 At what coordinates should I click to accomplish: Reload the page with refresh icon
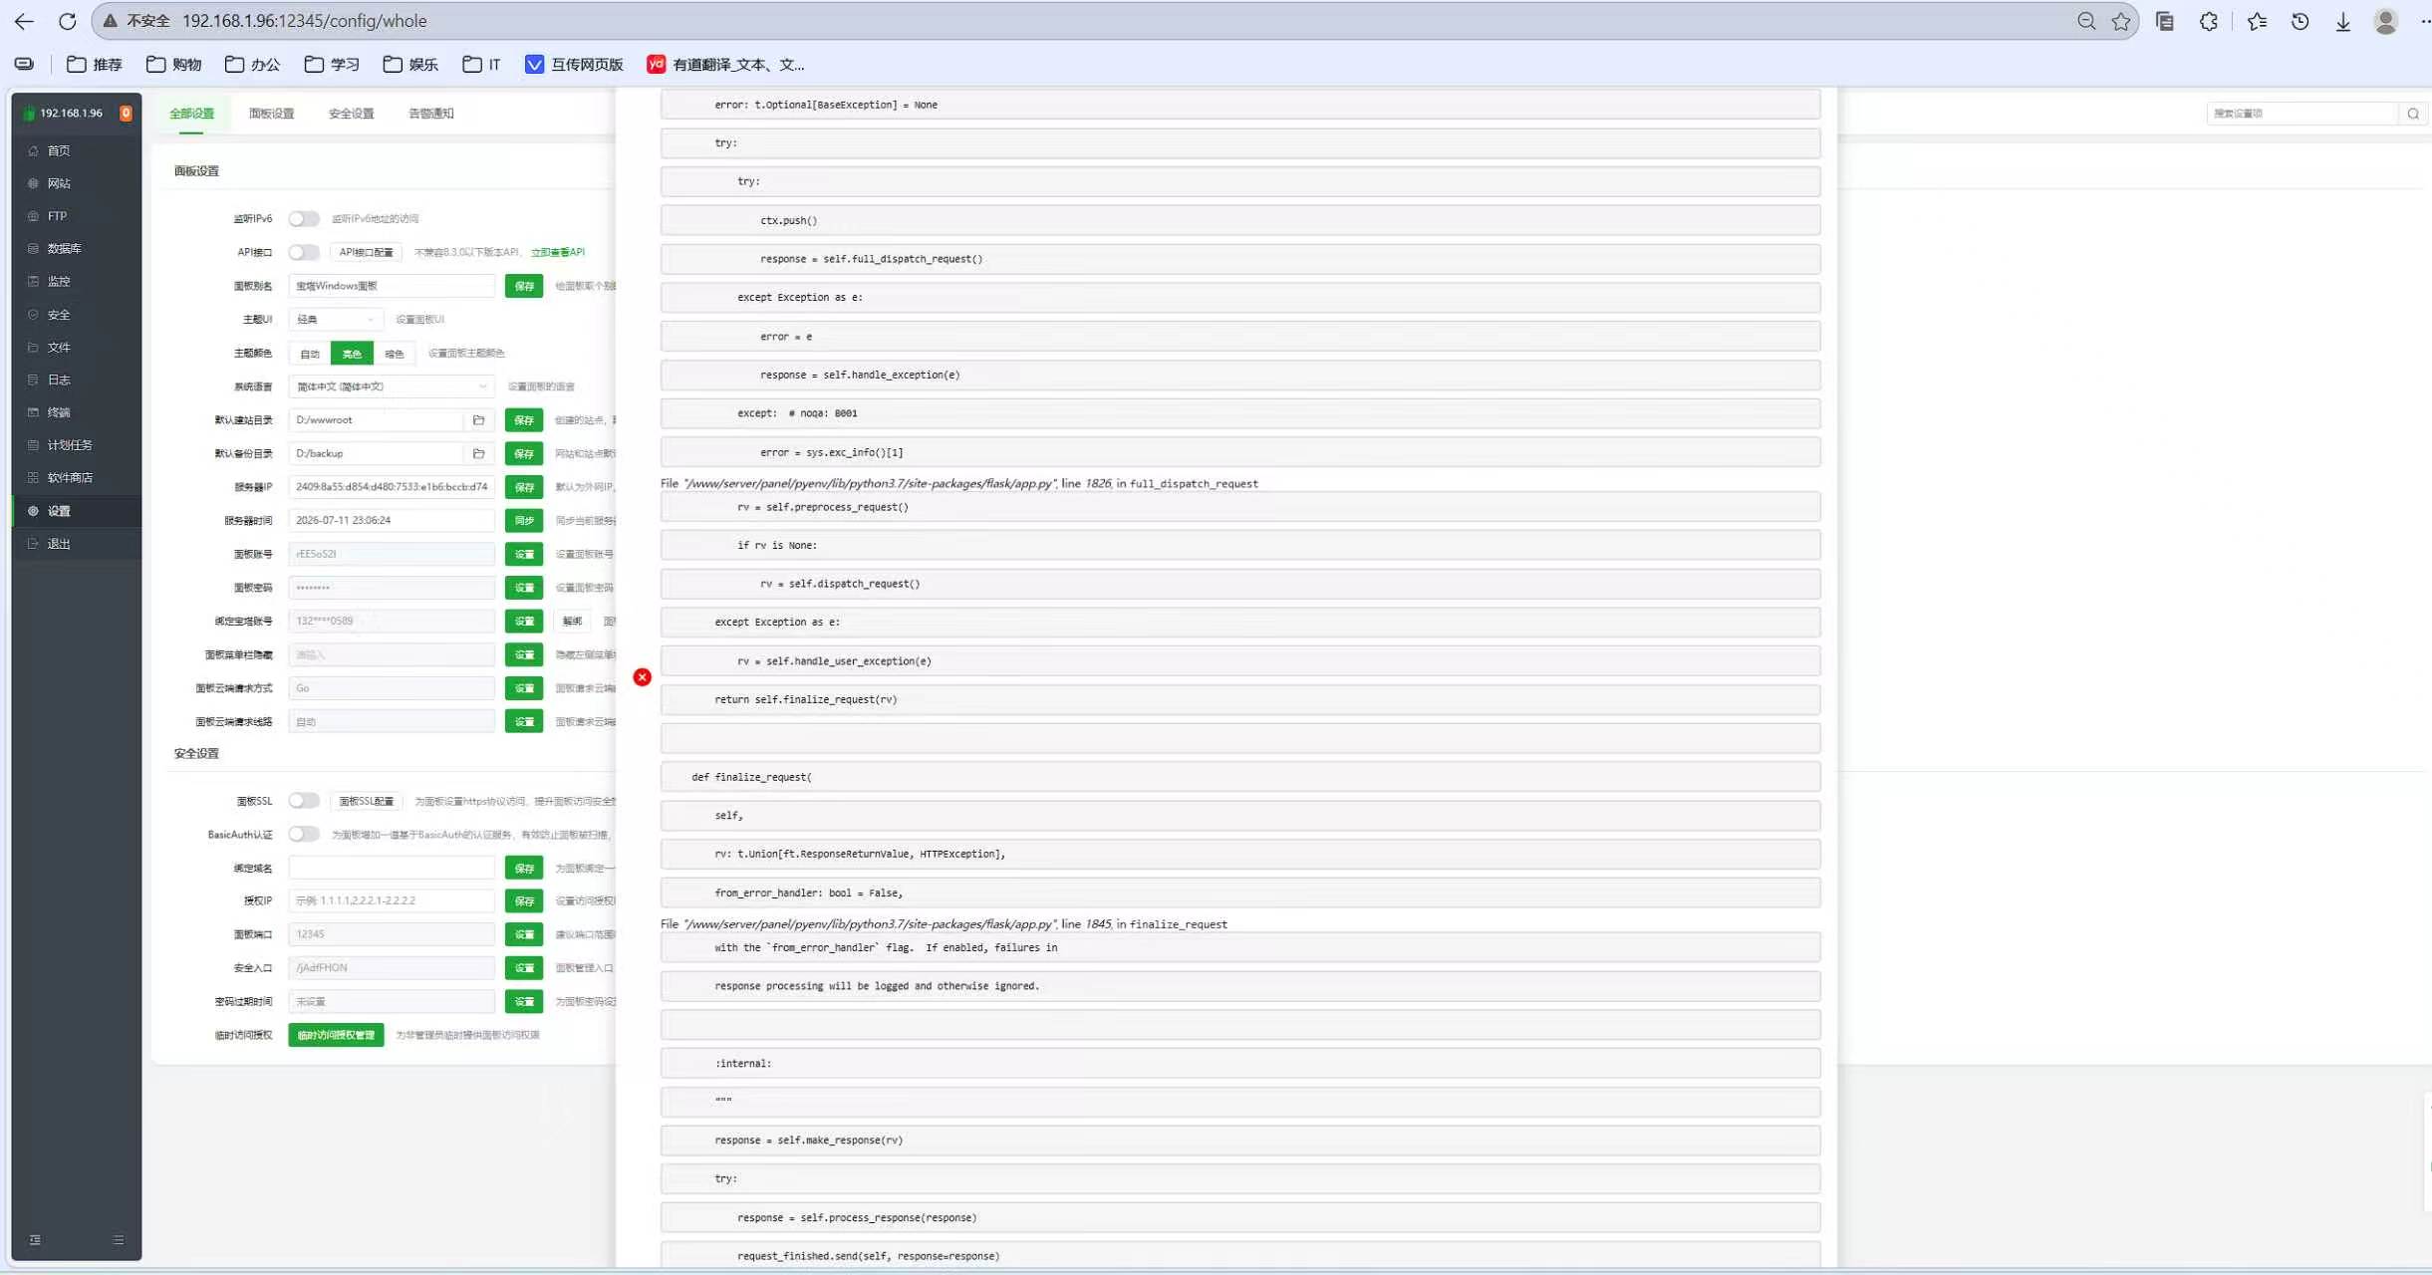68,21
